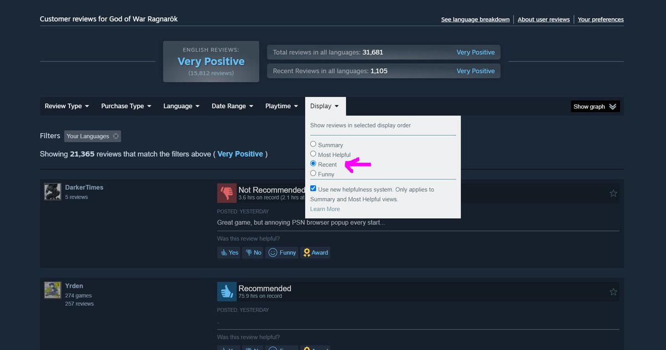The height and width of the screenshot is (350, 666).
Task: Click the English Reviews Very Positive box
Action: click(211, 62)
